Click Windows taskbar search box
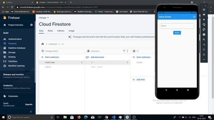Screen dimensions: 214x120 pyautogui.click(x=30, y=117)
